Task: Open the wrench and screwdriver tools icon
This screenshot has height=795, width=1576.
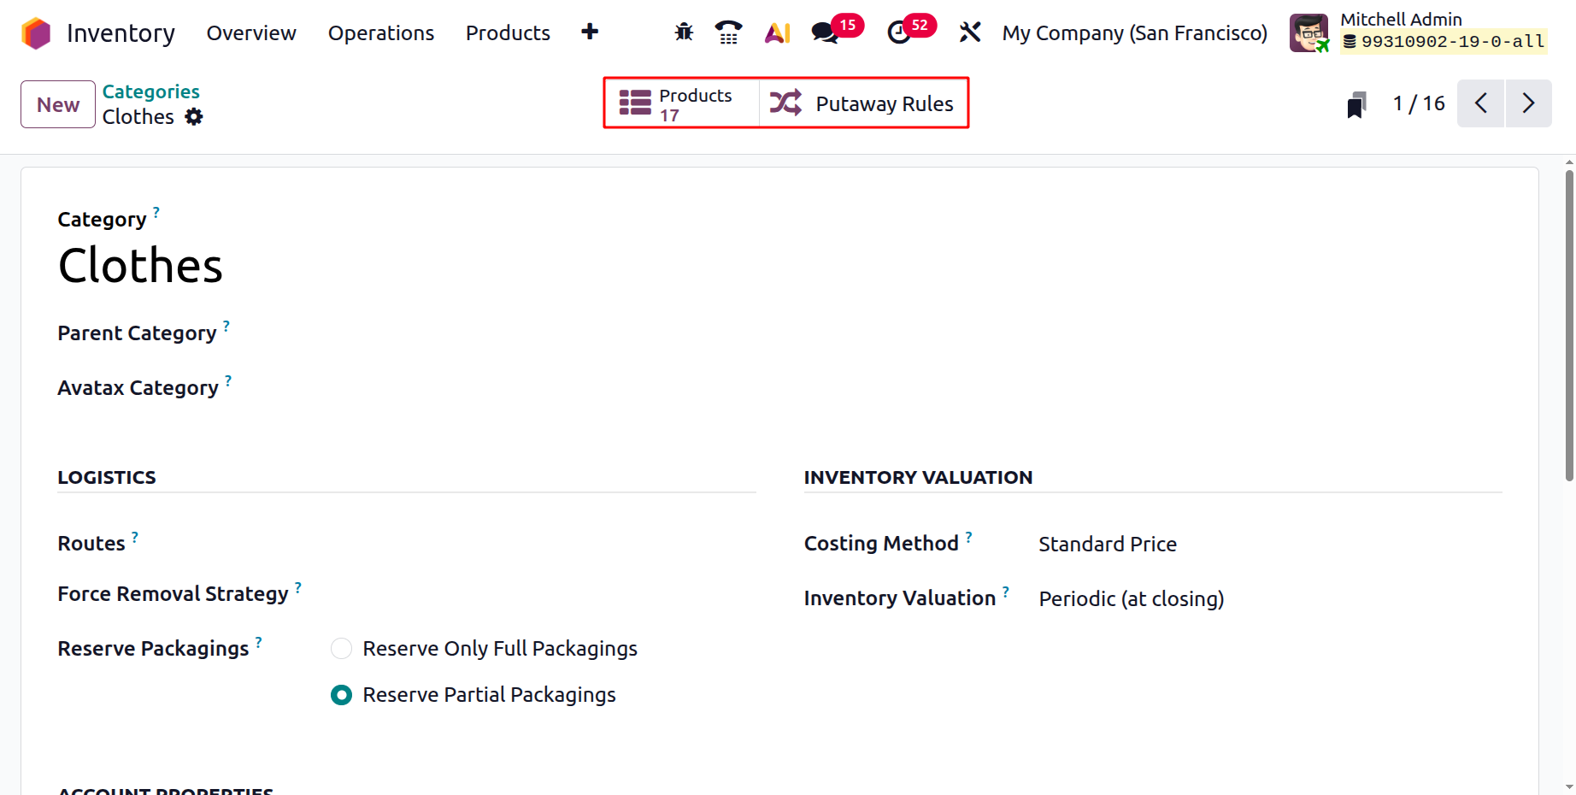Action: (969, 32)
